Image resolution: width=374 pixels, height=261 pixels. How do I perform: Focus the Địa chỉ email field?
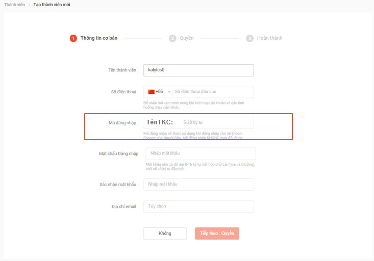[198, 206]
